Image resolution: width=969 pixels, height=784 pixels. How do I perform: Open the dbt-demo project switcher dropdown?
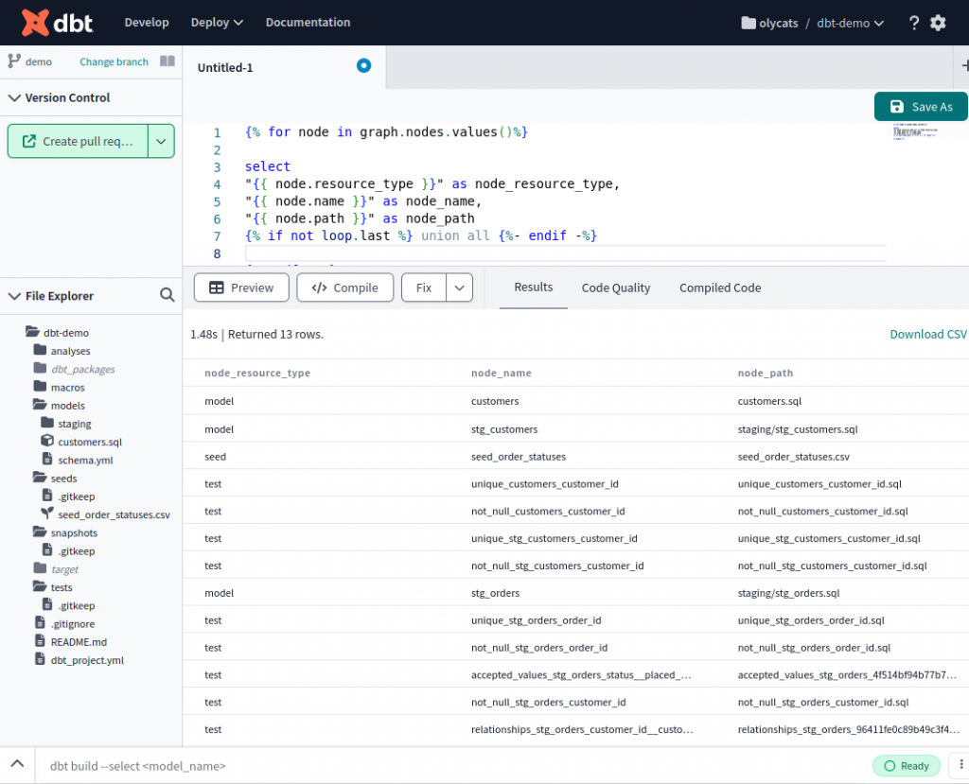850,23
